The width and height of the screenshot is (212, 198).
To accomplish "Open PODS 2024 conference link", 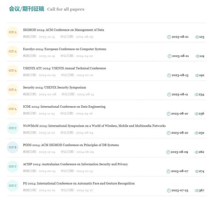I will (71, 145).
